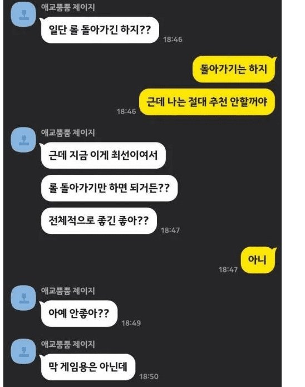Tap the message '아예 안좋아??'
The width and height of the screenshot is (305, 387).
(79, 313)
